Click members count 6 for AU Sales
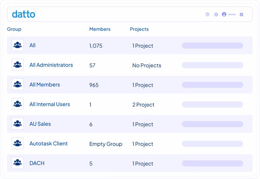Screen dimensions: 260x179 [x=91, y=124]
